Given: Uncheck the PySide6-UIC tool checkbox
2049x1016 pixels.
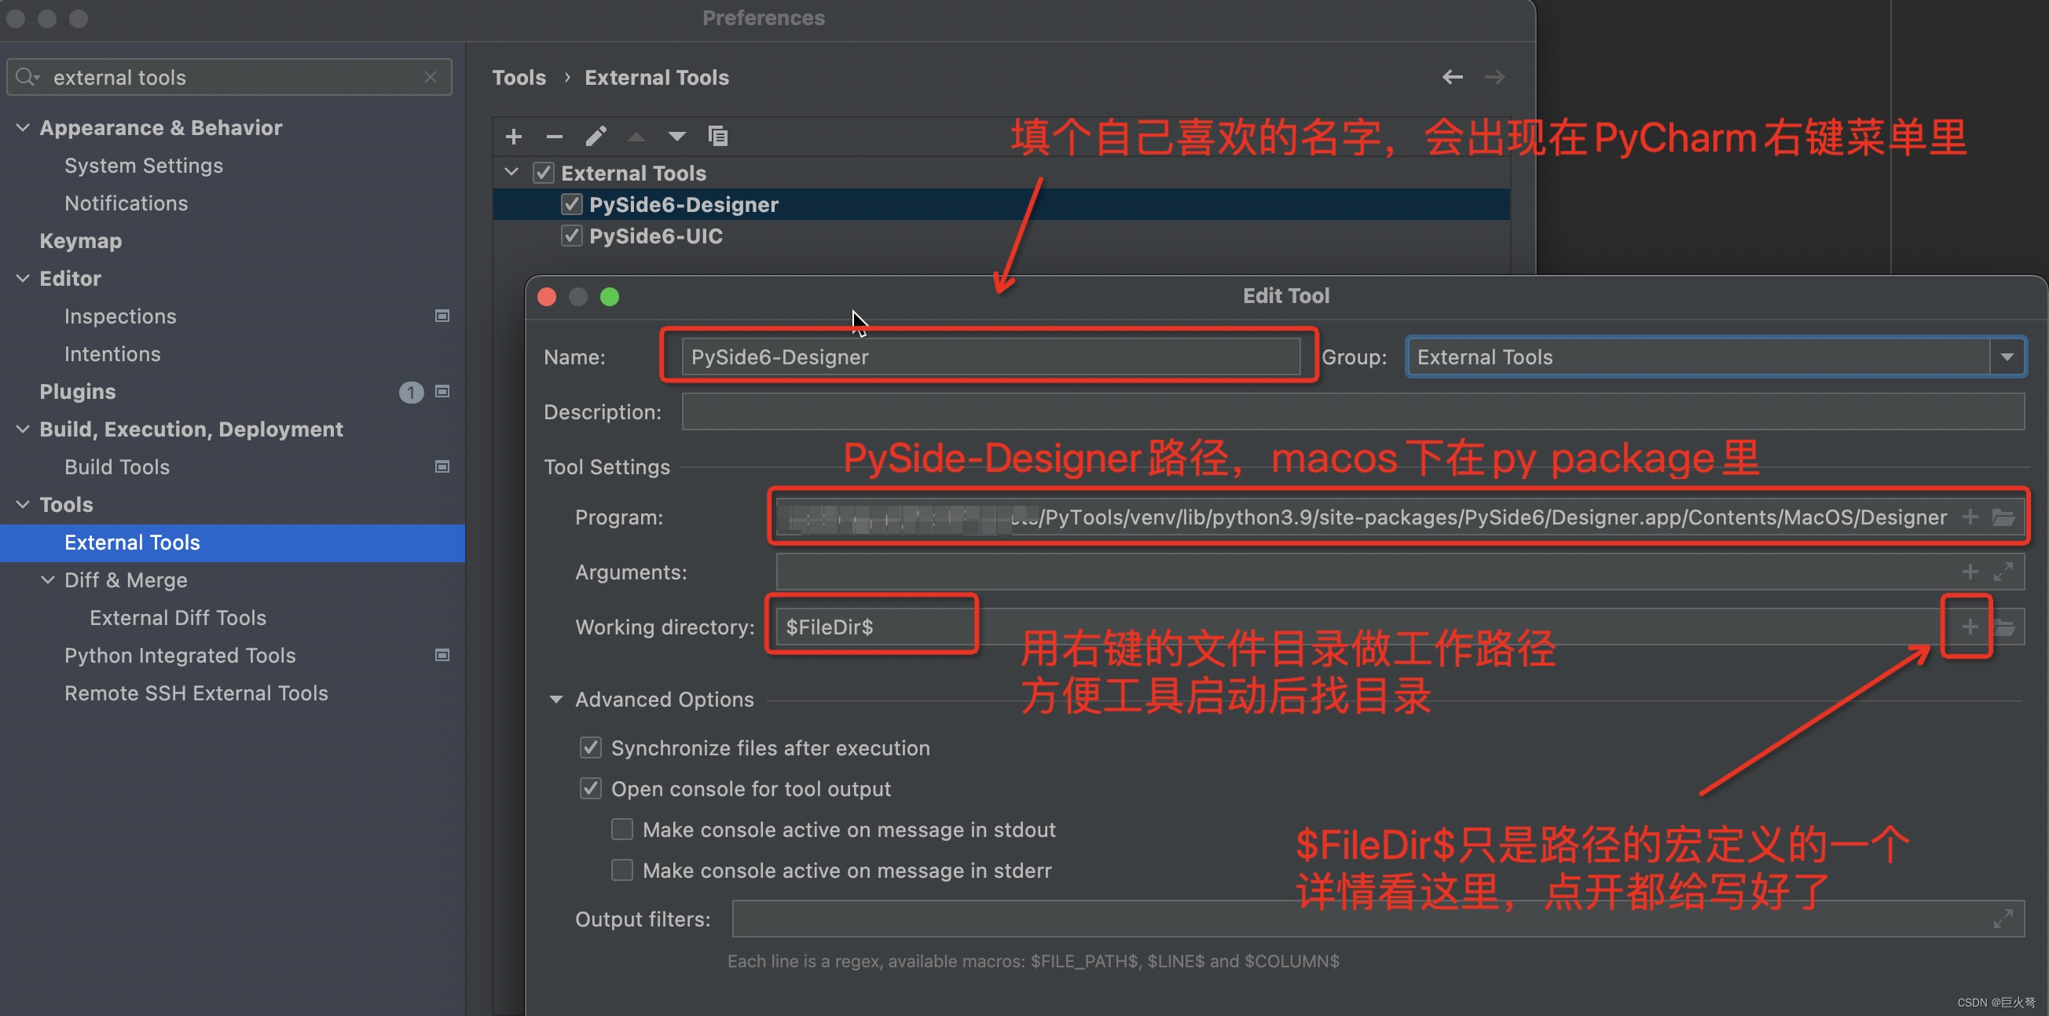Looking at the screenshot, I should [571, 236].
